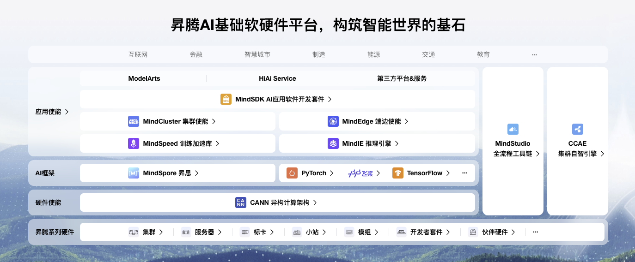
Task: Click the TensorFlow logo icon
Action: [398, 173]
